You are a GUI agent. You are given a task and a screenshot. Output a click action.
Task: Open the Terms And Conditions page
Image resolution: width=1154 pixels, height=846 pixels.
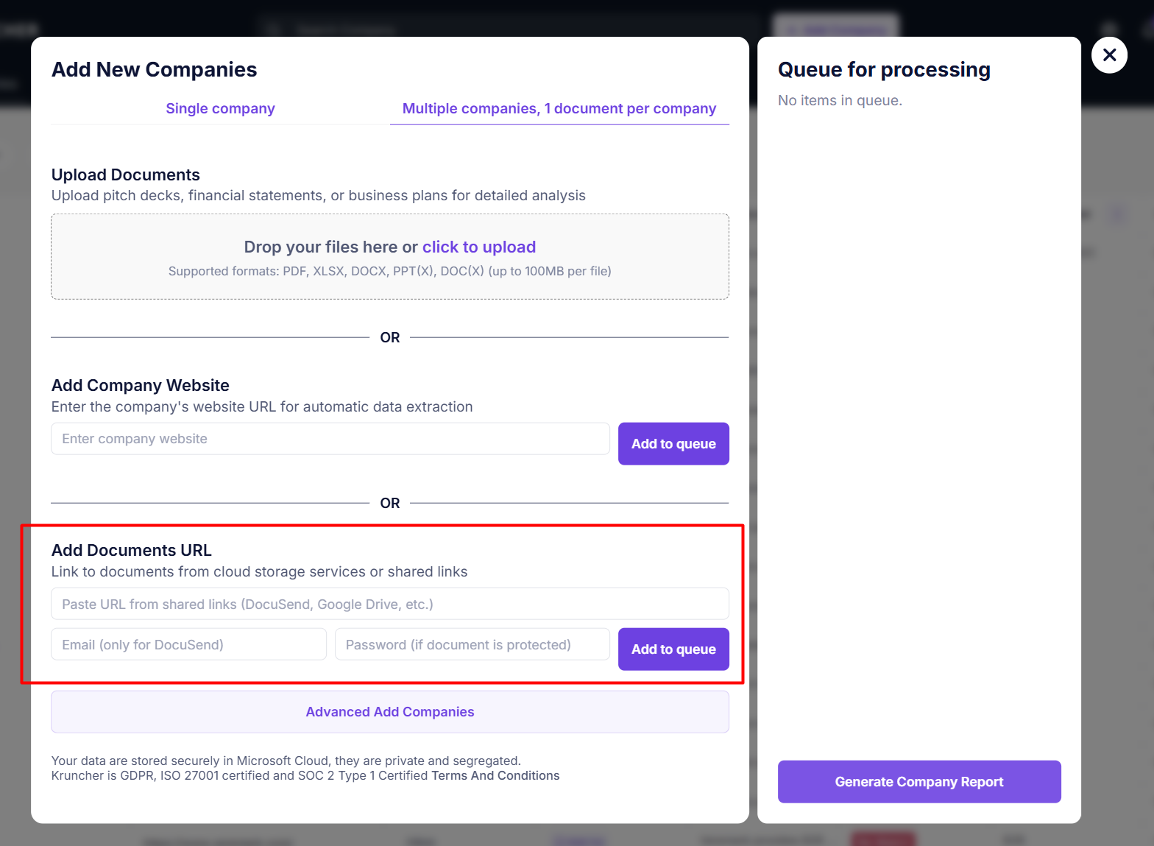[x=495, y=775]
